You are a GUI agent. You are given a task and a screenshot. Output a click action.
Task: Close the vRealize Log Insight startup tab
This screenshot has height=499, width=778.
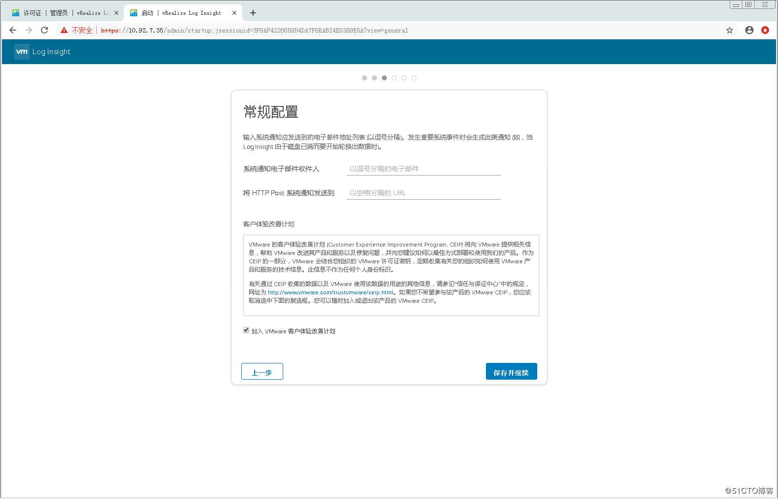pyautogui.click(x=234, y=13)
